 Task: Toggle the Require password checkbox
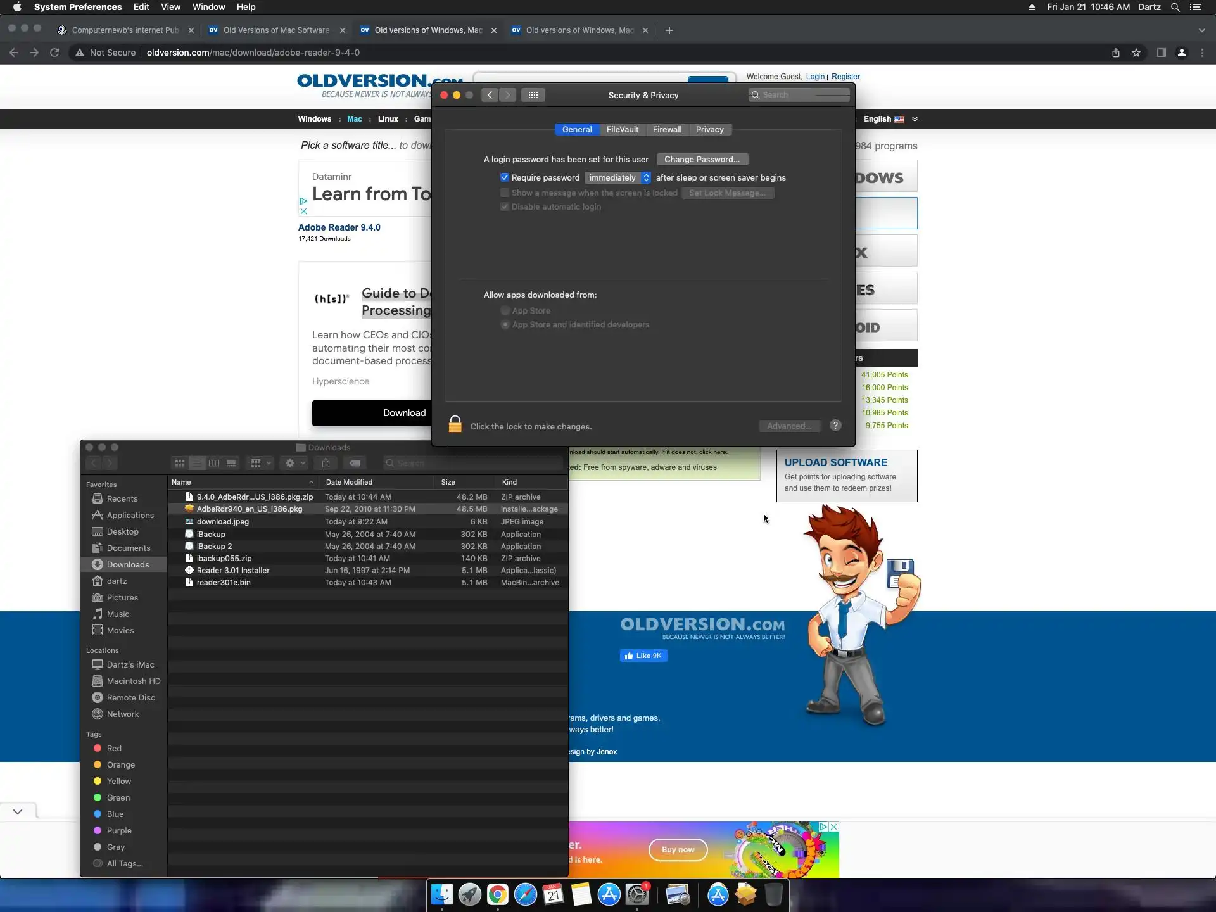pyautogui.click(x=505, y=177)
